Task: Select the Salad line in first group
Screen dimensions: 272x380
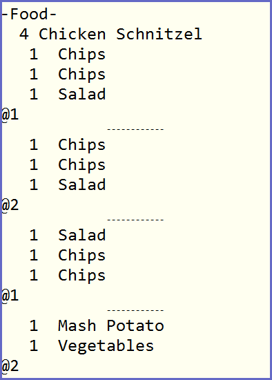Action: [x=68, y=94]
